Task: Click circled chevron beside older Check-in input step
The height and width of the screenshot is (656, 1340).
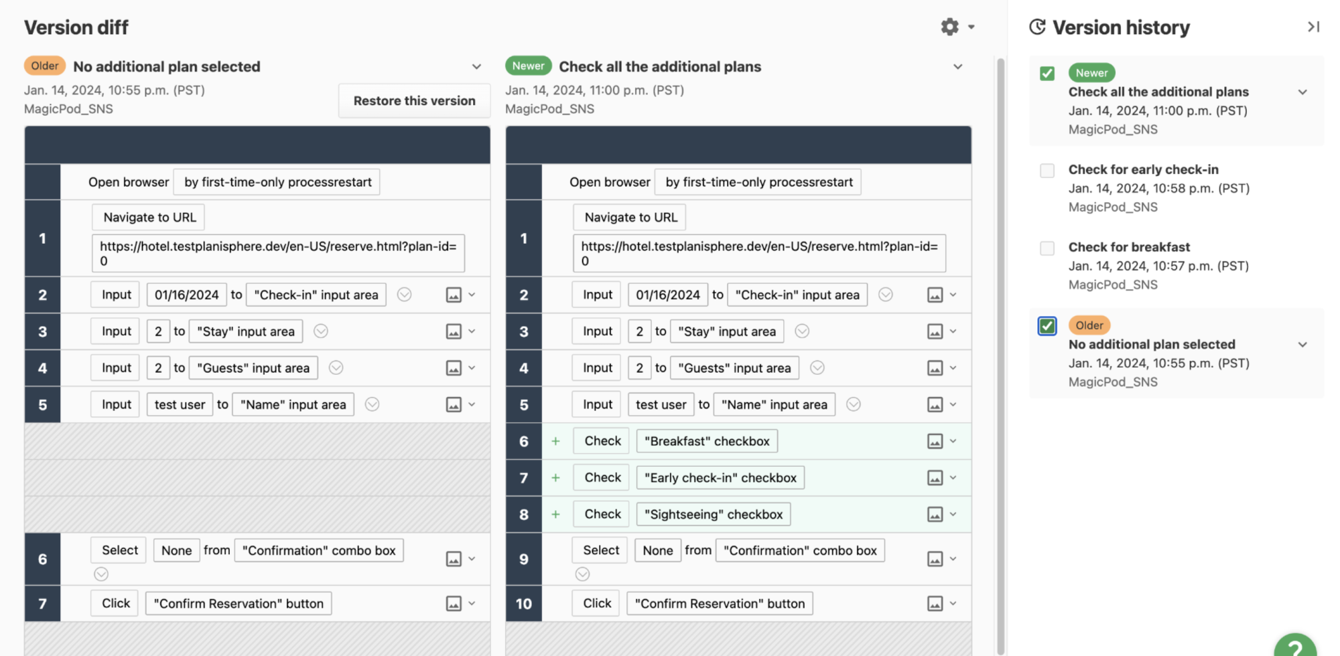Action: (x=404, y=295)
